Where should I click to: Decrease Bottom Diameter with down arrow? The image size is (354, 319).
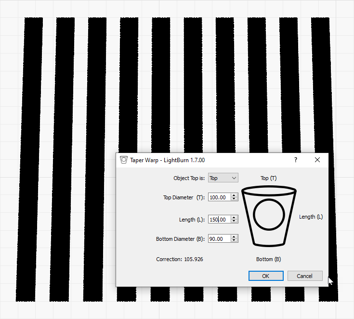(x=234, y=241)
